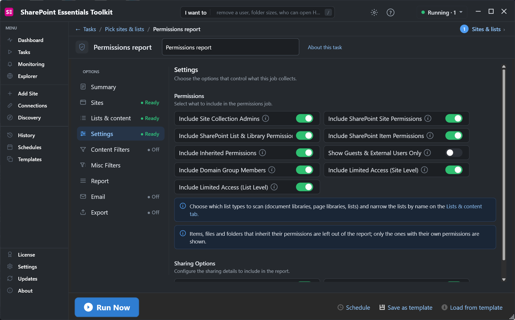Click the info icon by Show Guests & External Users Only

point(427,153)
